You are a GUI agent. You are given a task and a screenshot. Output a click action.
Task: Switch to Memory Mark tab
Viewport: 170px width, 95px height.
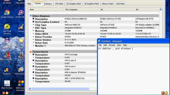click(x=108, y=4)
